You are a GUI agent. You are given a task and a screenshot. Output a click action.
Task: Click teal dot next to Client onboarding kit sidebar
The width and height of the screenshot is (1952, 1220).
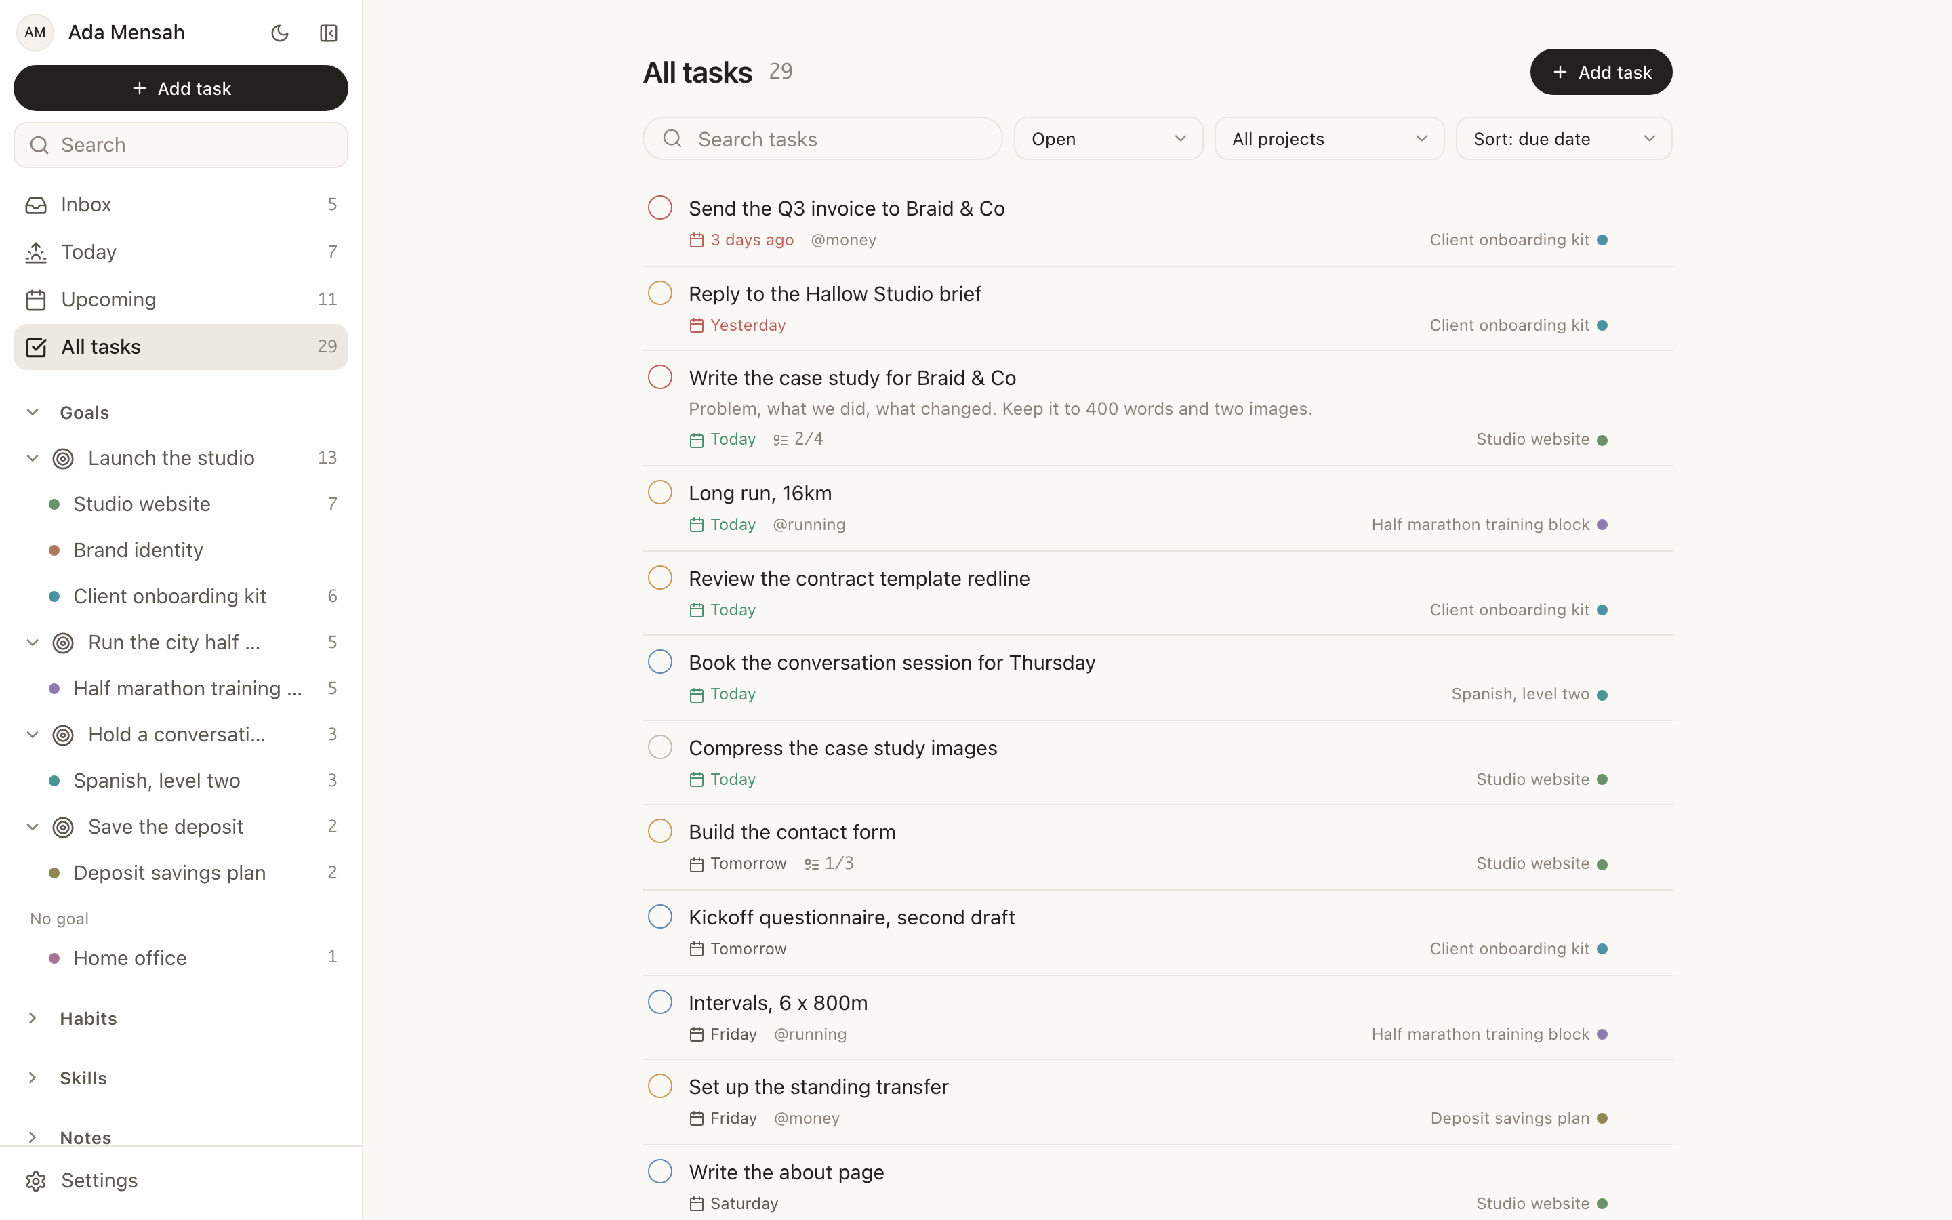pyautogui.click(x=54, y=597)
